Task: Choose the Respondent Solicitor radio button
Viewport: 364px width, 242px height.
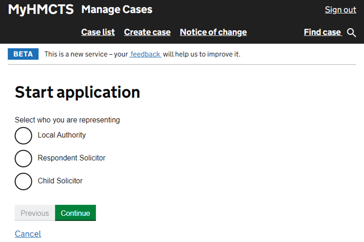Action: coord(23,158)
